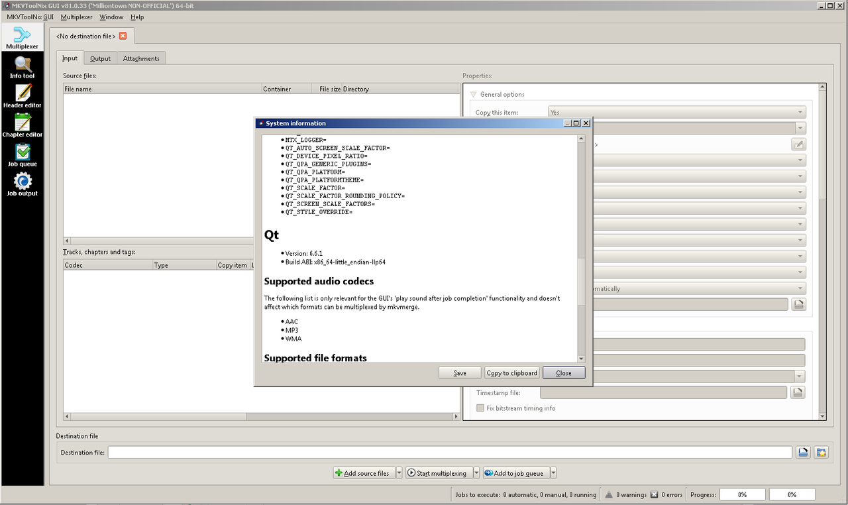848x505 pixels.
Task: Click the System information dialog title icon
Action: tap(261, 123)
